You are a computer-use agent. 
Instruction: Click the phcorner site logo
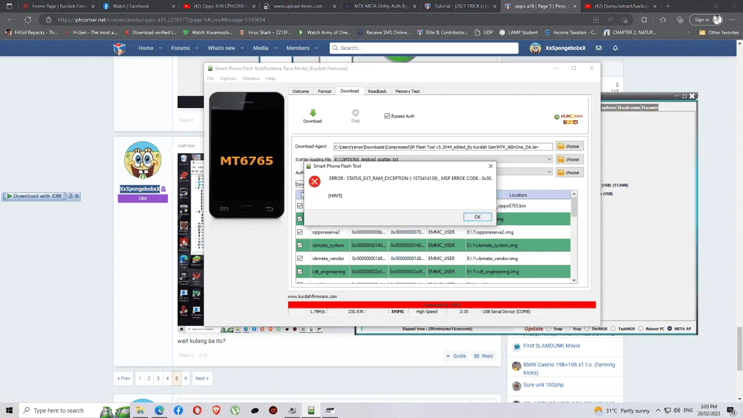click(x=119, y=48)
